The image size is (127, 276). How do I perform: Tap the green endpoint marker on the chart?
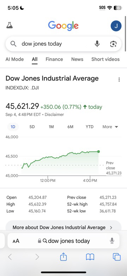(98, 151)
